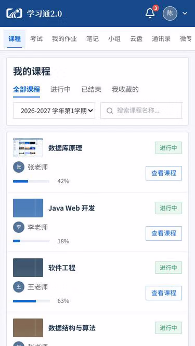
Task: Click the red notification badge
Action: coord(155,8)
